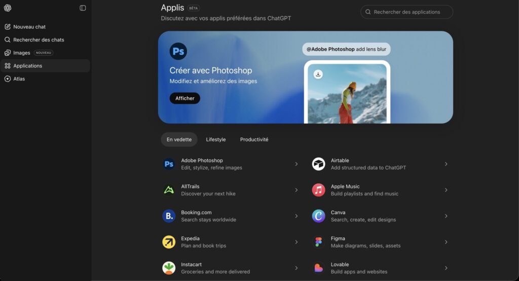Open Images section in sidebar
This screenshot has height=281, width=519.
(x=22, y=53)
